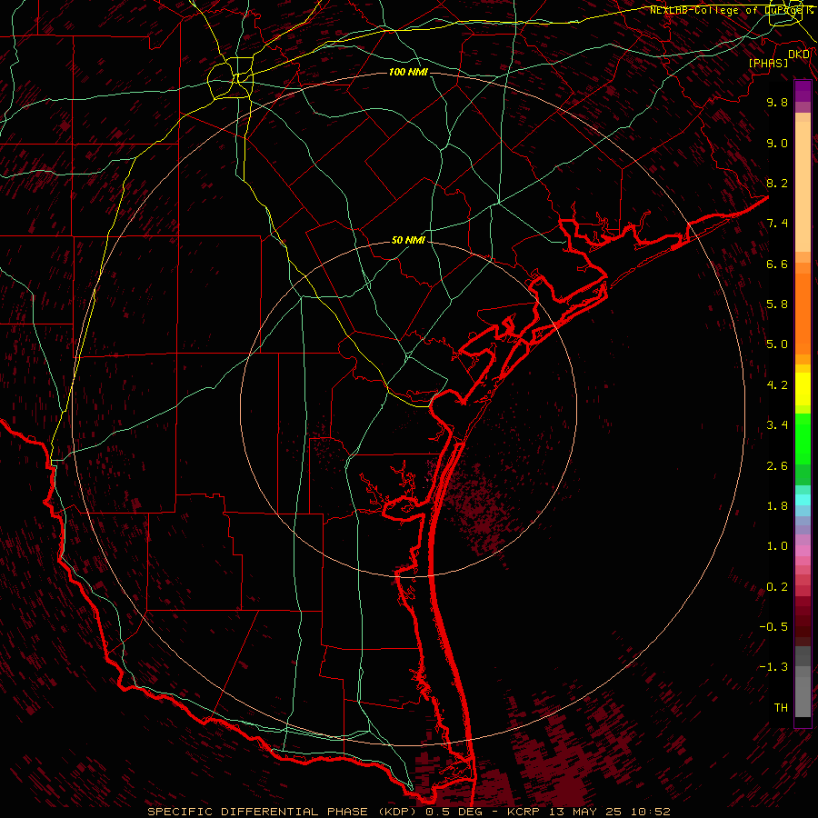818x818 pixels.
Task: Select the 1.0 scale value
Action: pos(777,546)
